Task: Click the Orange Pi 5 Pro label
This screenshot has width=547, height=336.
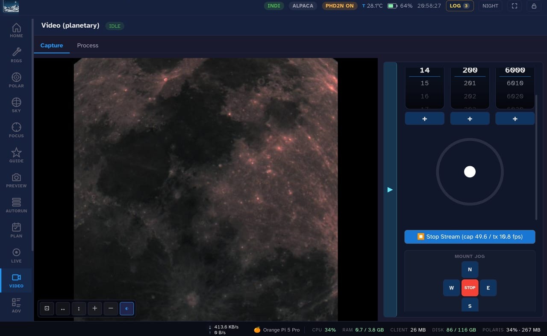Action: pos(277,330)
